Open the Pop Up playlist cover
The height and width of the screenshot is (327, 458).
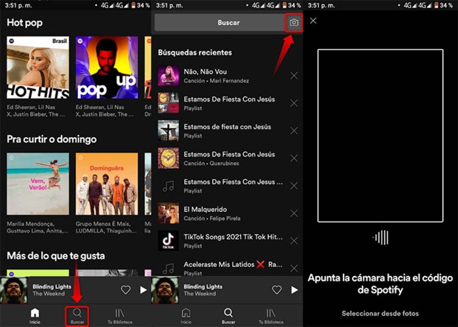point(107,68)
